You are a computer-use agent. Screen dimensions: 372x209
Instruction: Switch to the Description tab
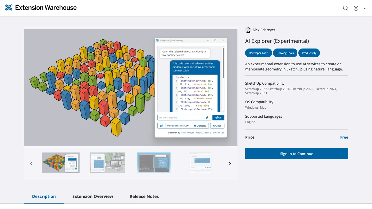tap(44, 196)
